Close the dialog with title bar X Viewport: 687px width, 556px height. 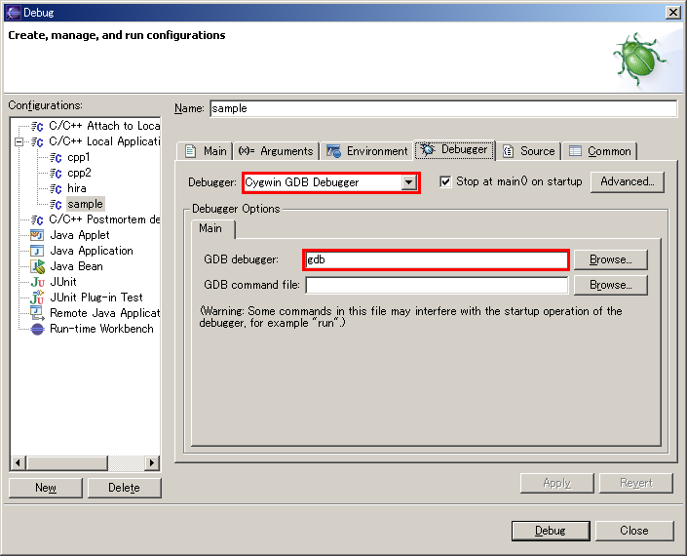point(673,13)
